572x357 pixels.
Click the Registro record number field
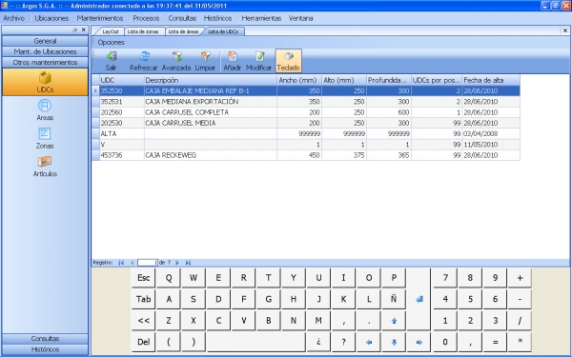click(148, 263)
